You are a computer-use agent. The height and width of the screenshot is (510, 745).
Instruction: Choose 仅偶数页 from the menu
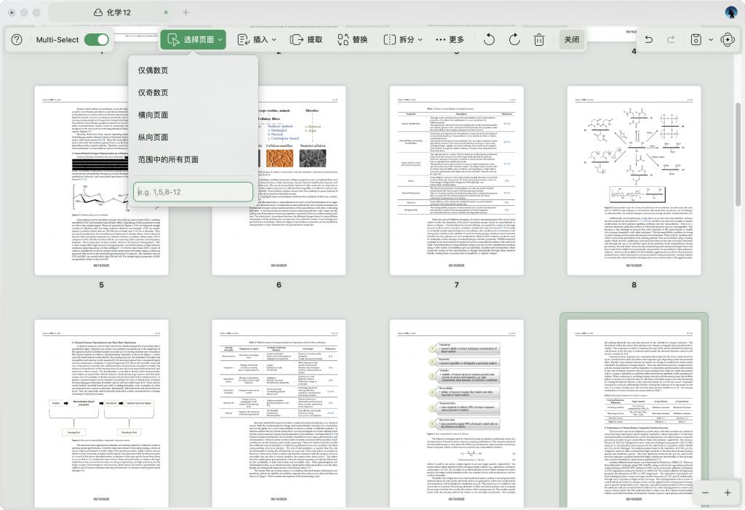(154, 71)
